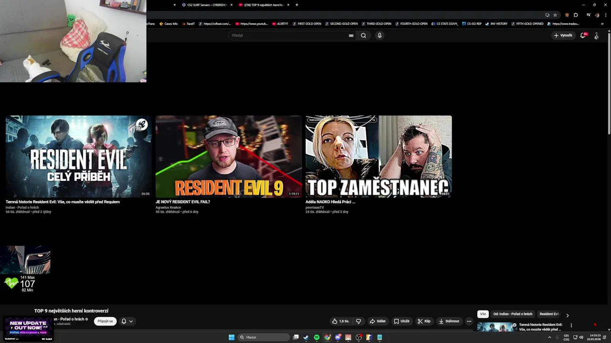Click the YouTube search magnifier button
Image resolution: width=611 pixels, height=343 pixels.
click(363, 35)
